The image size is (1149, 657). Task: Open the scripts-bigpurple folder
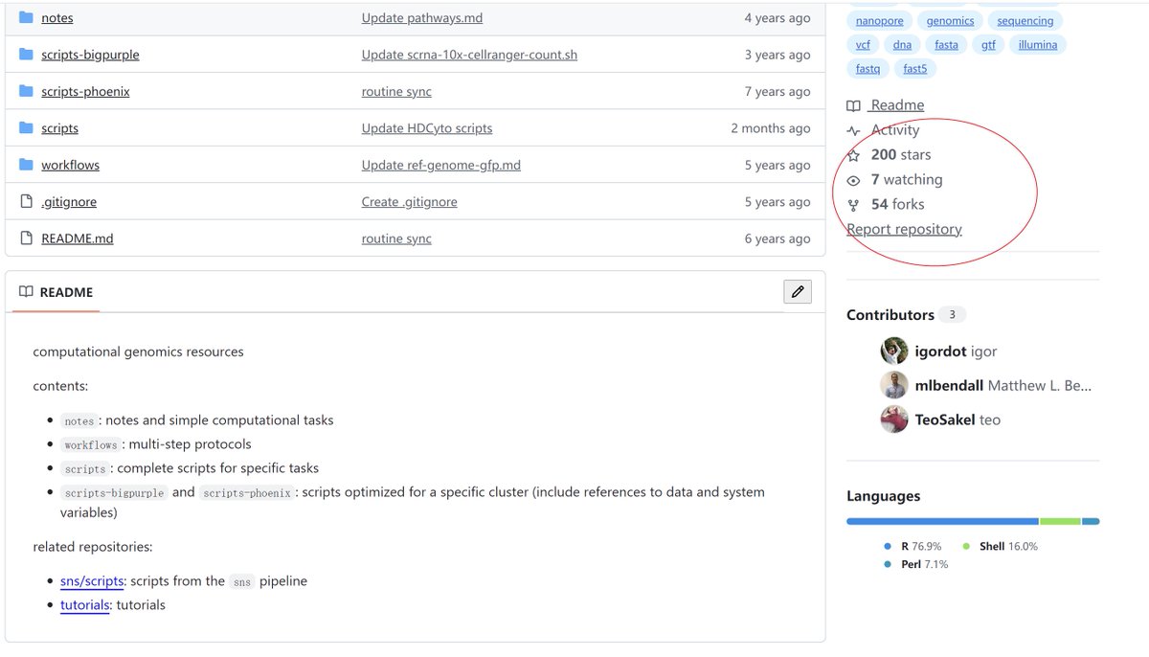[90, 55]
